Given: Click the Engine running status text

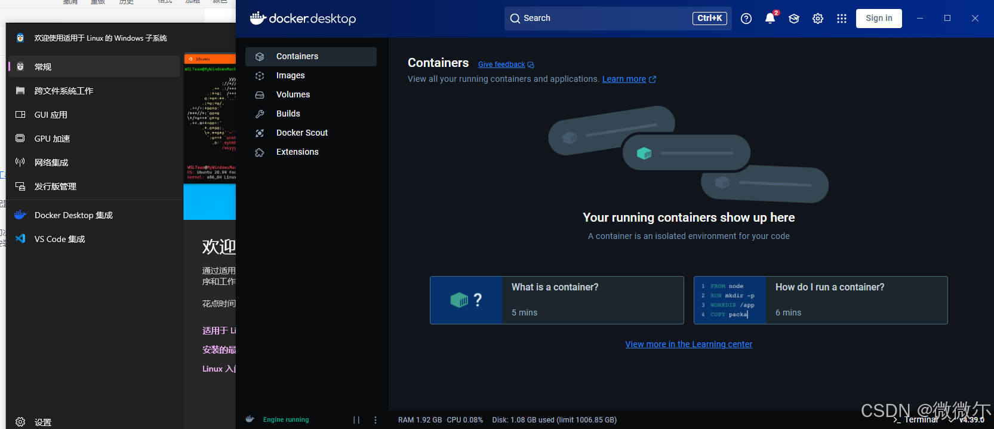Looking at the screenshot, I should pos(286,419).
